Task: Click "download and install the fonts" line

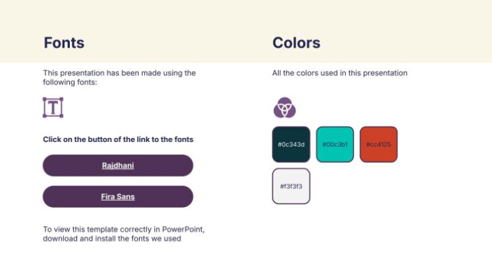Action: click(x=112, y=239)
